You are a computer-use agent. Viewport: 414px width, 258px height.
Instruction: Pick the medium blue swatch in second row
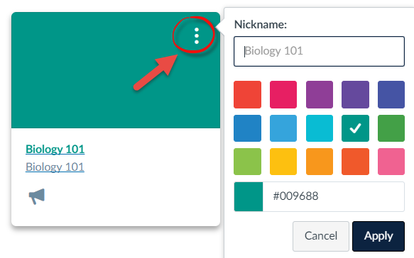(247, 128)
